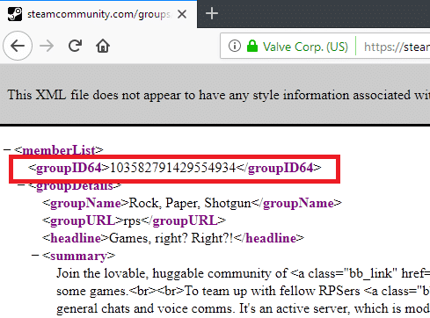Click the groupID64 value 103582791429554934
The width and height of the screenshot is (430, 318).
(172, 168)
